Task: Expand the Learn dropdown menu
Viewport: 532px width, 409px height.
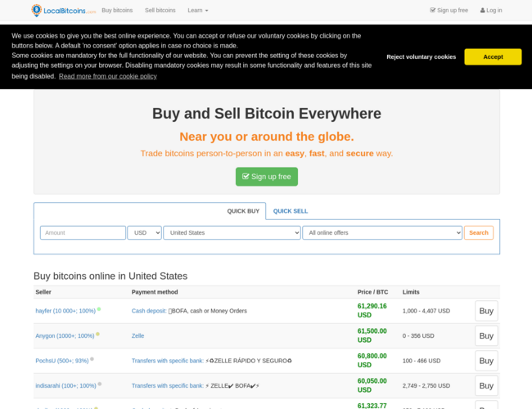Action: pyautogui.click(x=198, y=10)
